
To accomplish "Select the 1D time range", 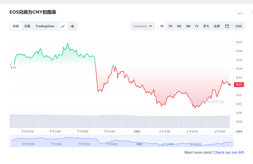I will pyautogui.click(x=162, y=26).
